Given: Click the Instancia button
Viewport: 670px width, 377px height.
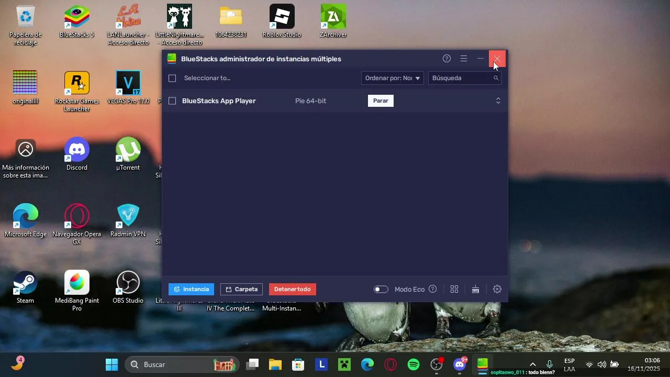Looking at the screenshot, I should click(191, 289).
